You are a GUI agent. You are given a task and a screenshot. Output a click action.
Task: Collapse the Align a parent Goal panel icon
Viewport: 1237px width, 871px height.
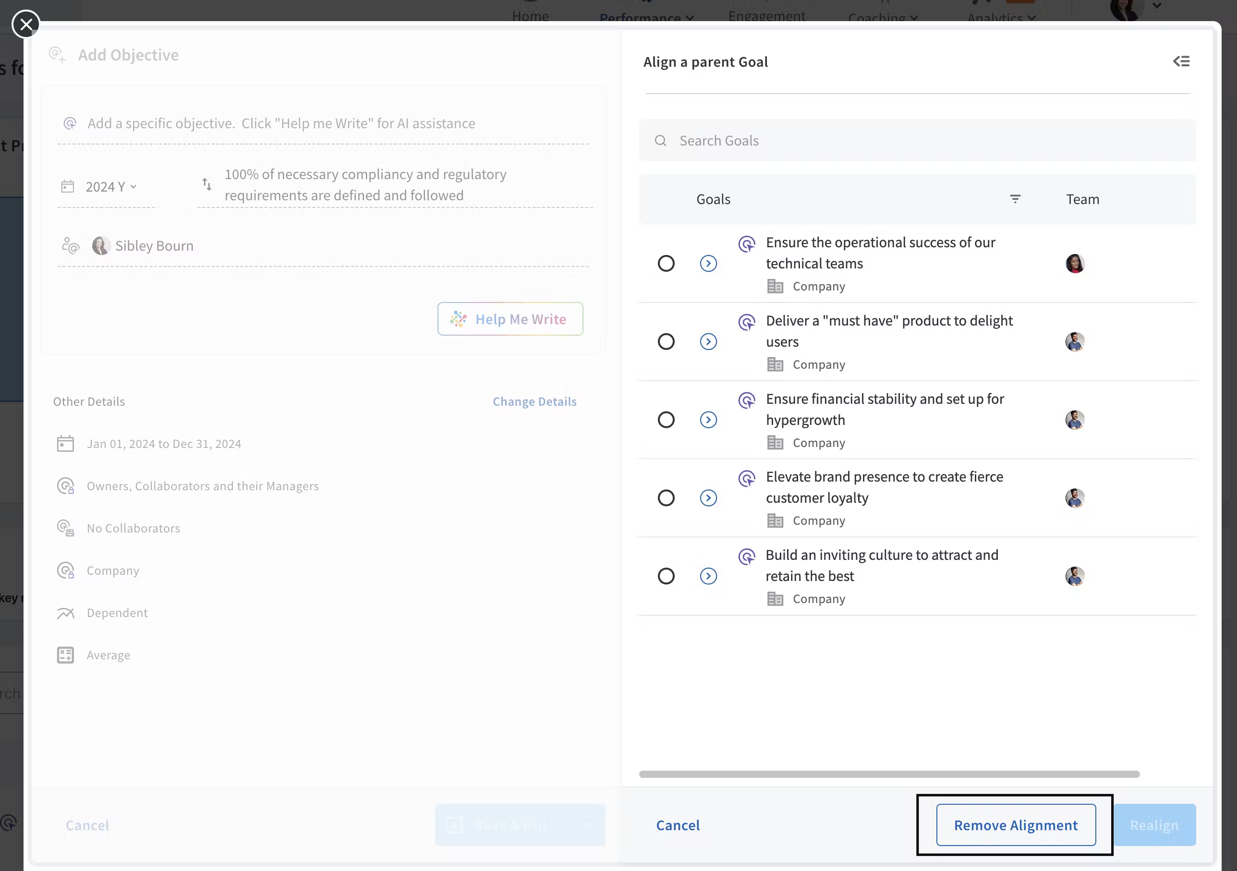tap(1181, 61)
